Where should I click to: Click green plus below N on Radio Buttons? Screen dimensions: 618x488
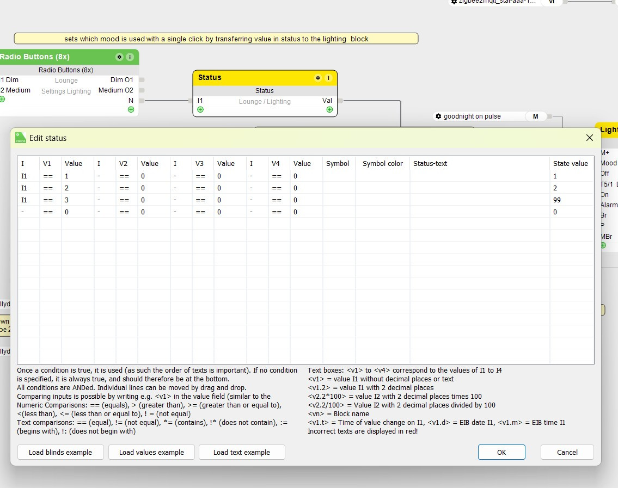click(x=131, y=109)
